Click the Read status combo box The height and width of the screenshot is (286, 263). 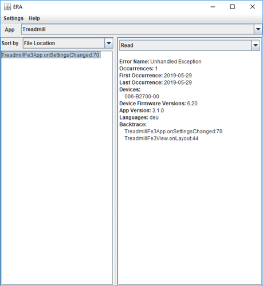(x=190, y=45)
